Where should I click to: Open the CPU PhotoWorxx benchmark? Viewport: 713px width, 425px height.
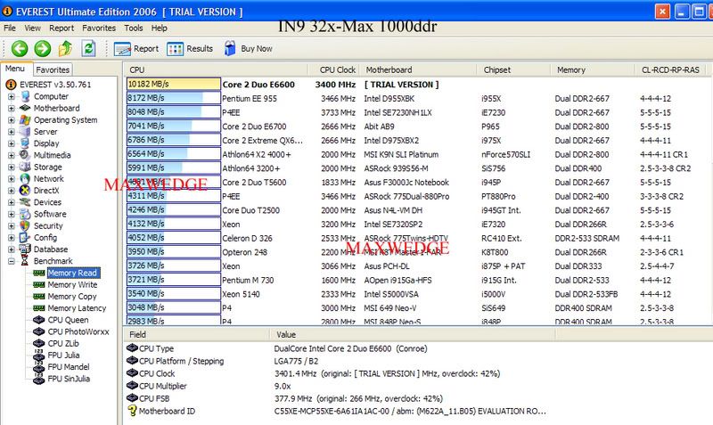click(x=78, y=331)
